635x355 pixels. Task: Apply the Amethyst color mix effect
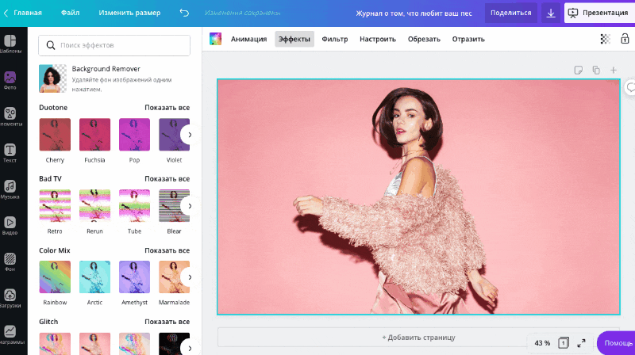pos(134,277)
